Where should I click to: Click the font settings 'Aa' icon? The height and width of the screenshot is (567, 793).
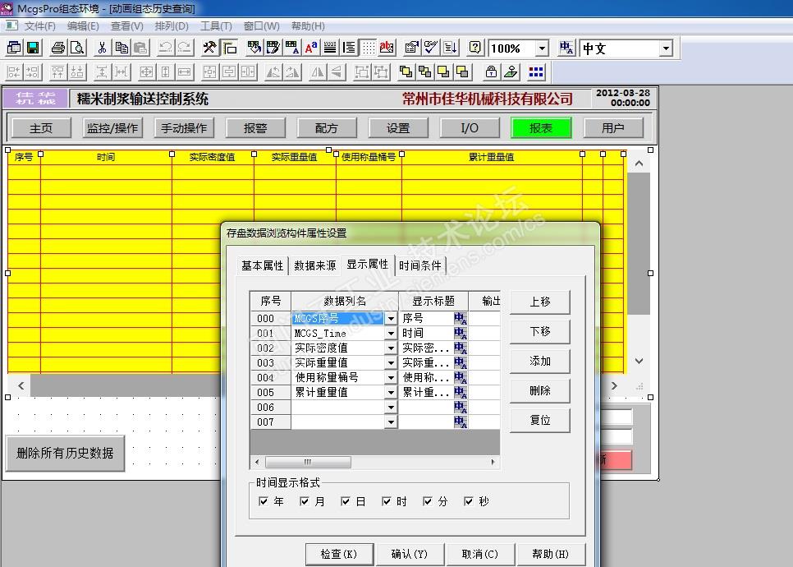311,48
